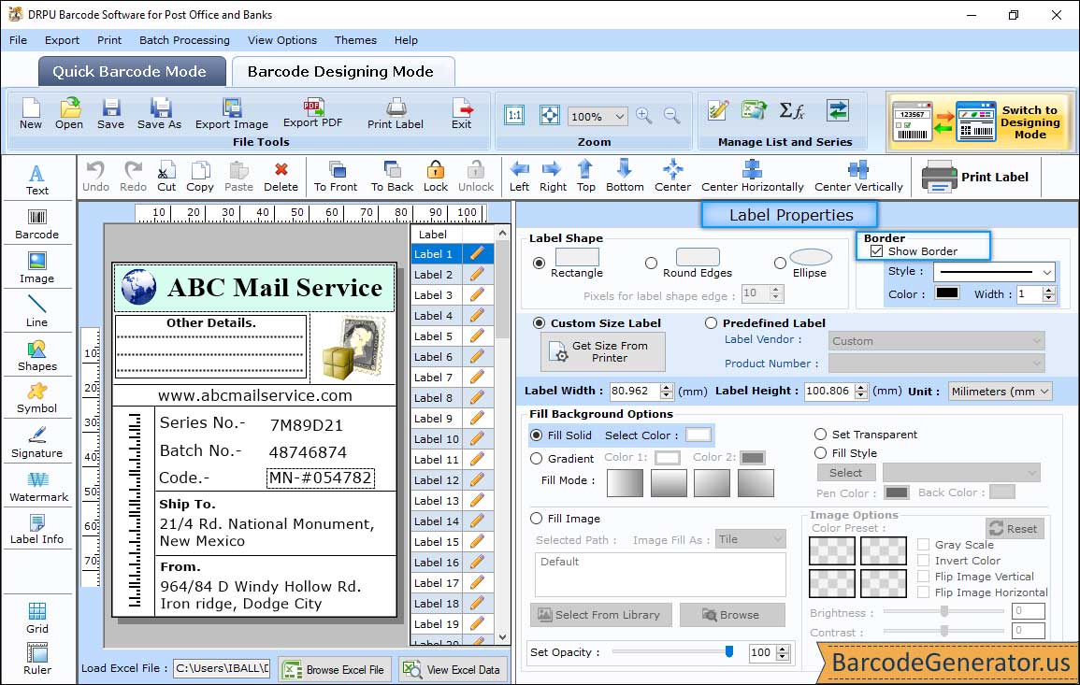The height and width of the screenshot is (685, 1080).
Task: Select Round Edges label shape
Action: pos(651,263)
